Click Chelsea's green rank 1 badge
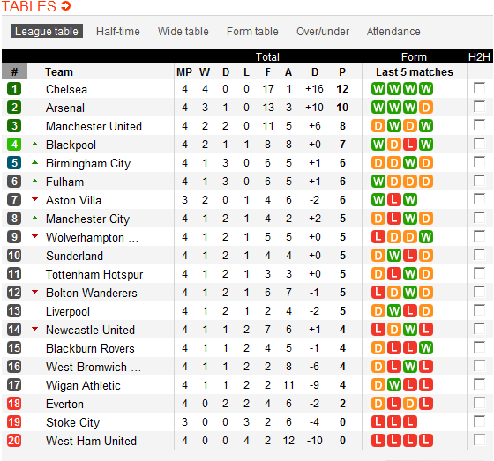Viewport: 494px width, 461px height. click(14, 89)
